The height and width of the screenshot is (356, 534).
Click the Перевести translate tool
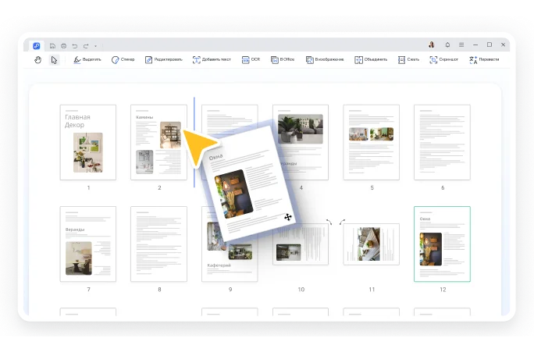click(484, 59)
